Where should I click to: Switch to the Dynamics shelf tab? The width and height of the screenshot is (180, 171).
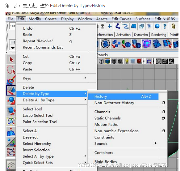tap(141, 35)
